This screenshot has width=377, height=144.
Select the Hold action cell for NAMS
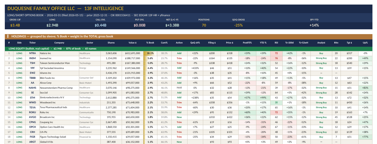click(x=179, y=88)
